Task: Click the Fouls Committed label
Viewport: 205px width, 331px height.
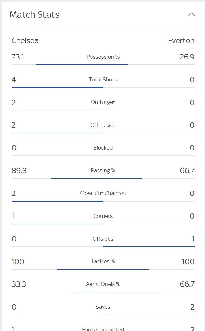Action: click(x=103, y=329)
